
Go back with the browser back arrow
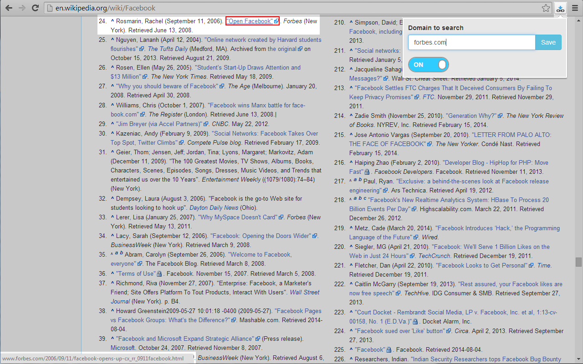9,8
